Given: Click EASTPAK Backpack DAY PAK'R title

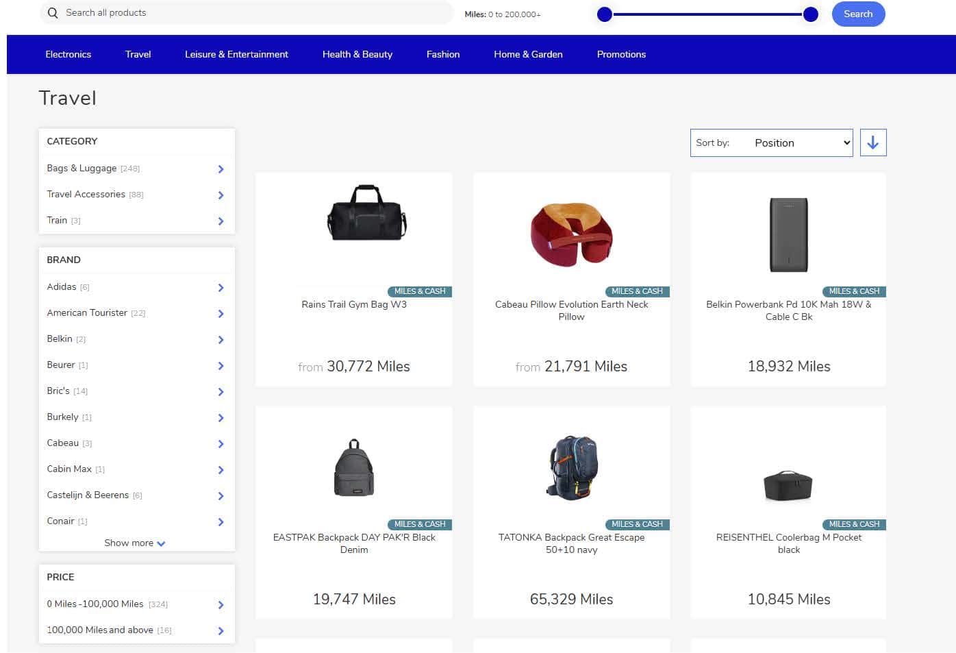Looking at the screenshot, I should [x=354, y=543].
